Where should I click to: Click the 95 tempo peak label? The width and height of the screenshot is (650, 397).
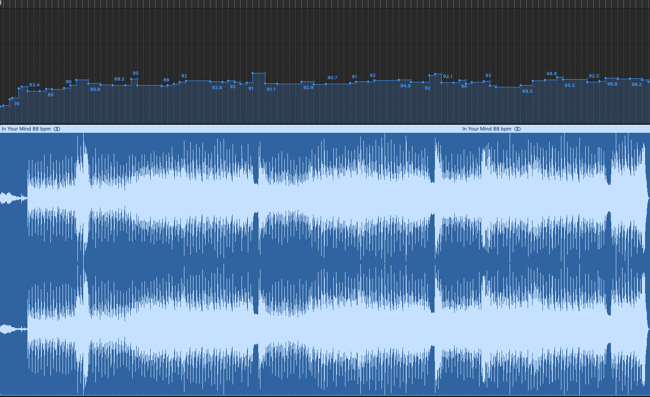click(135, 73)
